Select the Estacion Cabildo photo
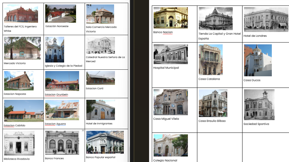 click(24, 111)
